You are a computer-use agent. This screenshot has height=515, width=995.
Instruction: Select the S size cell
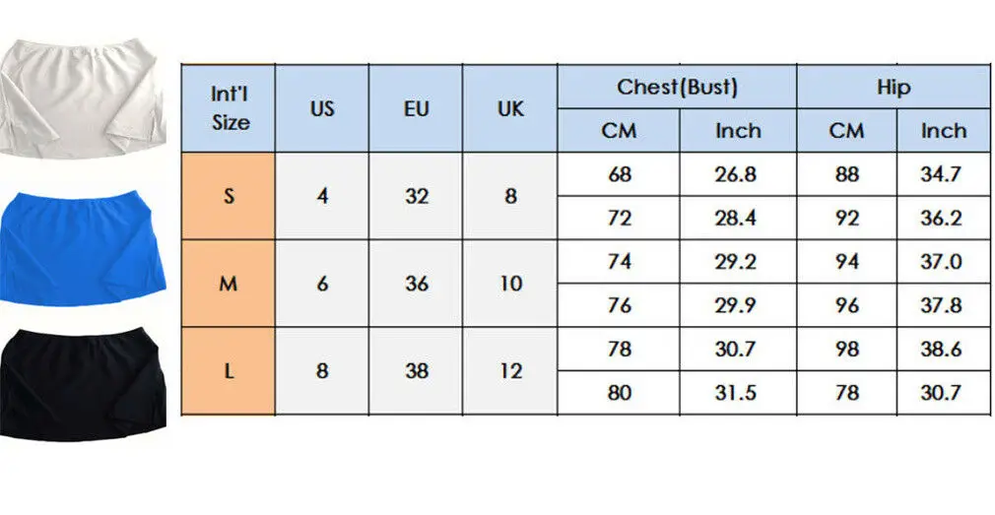pos(229,195)
